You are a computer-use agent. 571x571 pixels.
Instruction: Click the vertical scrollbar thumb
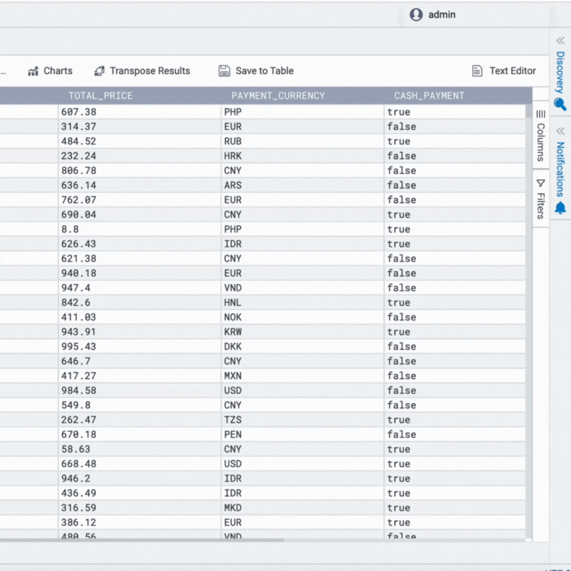(x=529, y=111)
